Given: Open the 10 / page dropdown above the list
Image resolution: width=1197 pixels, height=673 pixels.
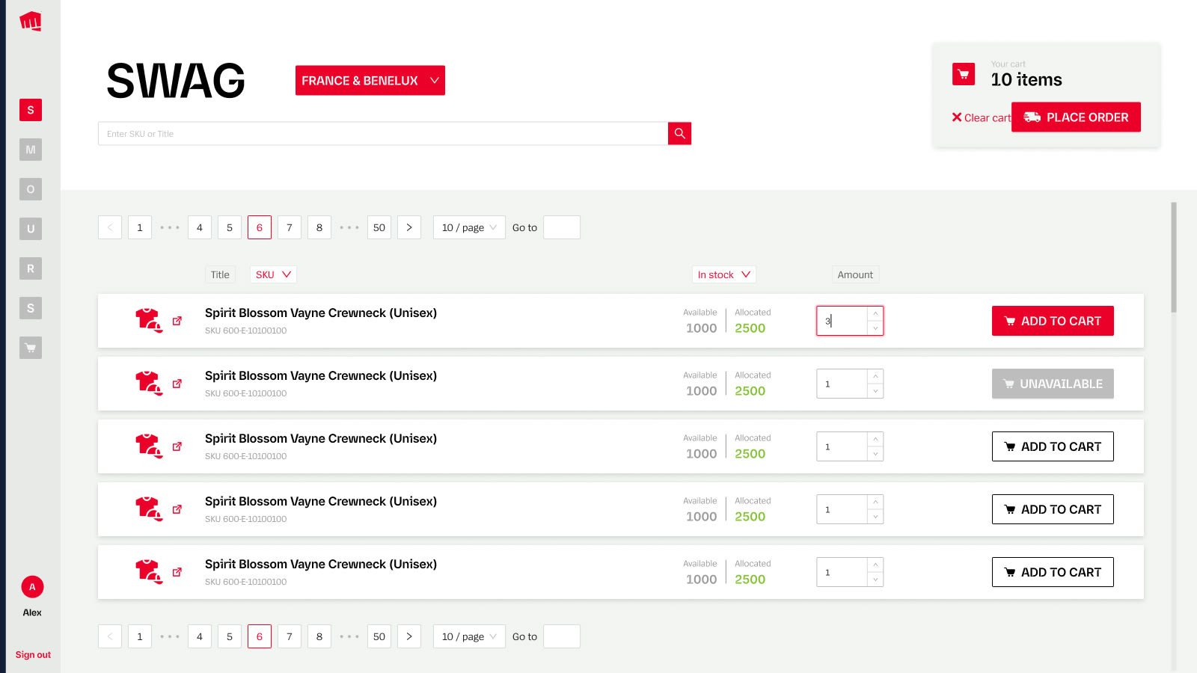Looking at the screenshot, I should coord(469,227).
